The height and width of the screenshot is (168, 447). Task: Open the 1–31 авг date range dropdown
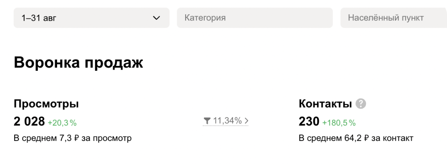tap(91, 18)
